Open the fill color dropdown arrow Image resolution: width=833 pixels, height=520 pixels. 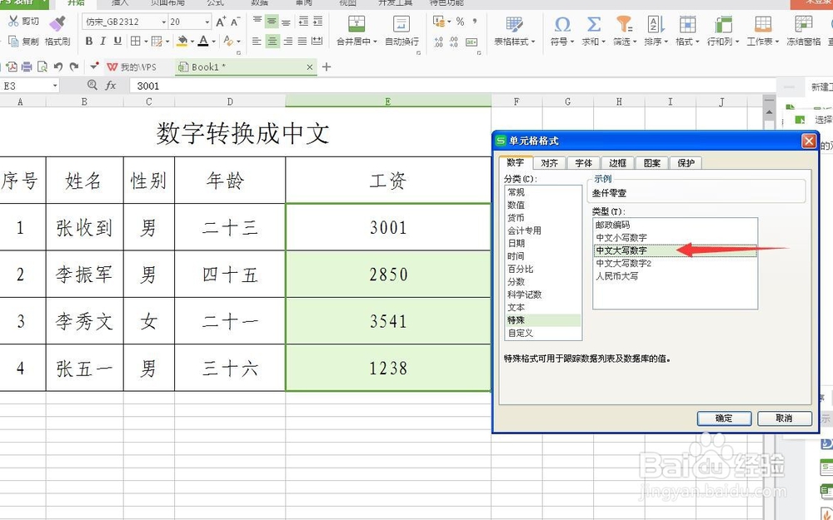click(192, 41)
